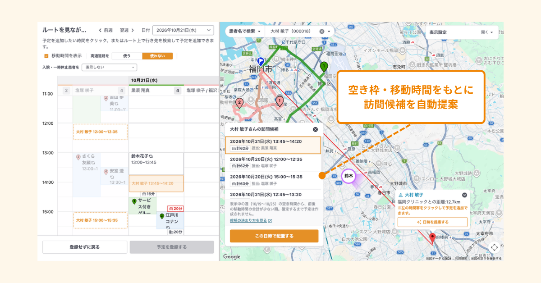This screenshot has width=541, height=283.
Task: Click pink map pin number 2
Action: [x=240, y=103]
